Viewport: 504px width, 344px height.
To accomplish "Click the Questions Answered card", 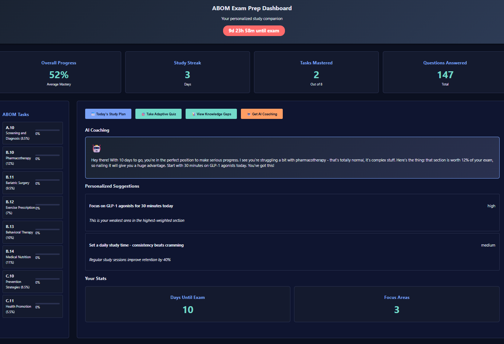I will [x=445, y=72].
